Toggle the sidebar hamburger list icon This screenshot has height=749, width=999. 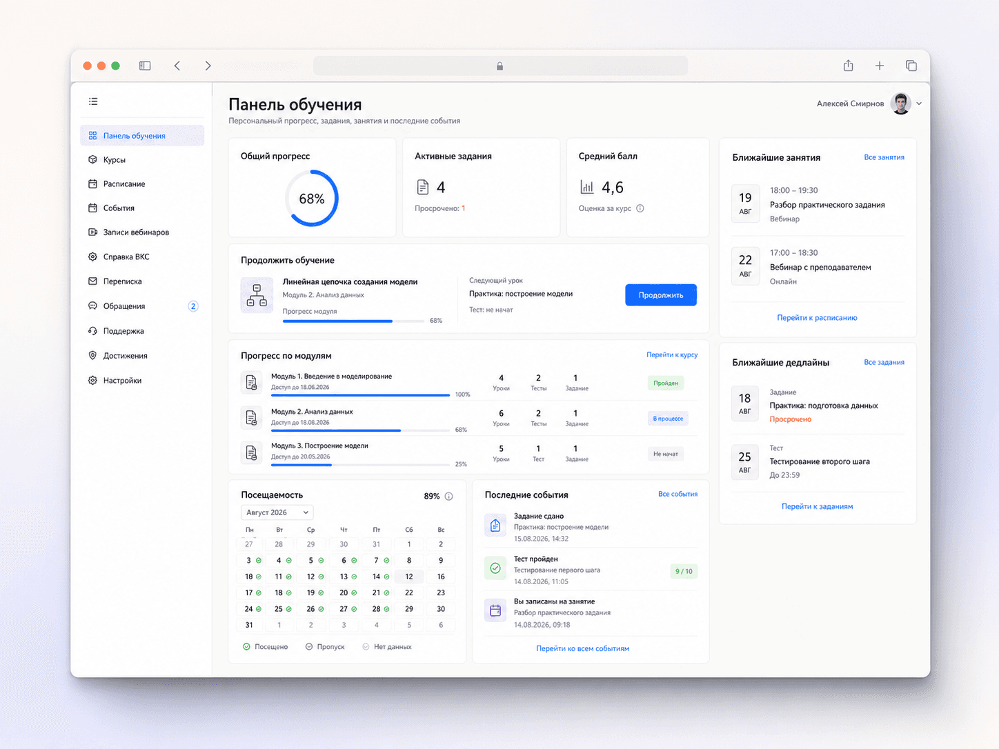[93, 101]
